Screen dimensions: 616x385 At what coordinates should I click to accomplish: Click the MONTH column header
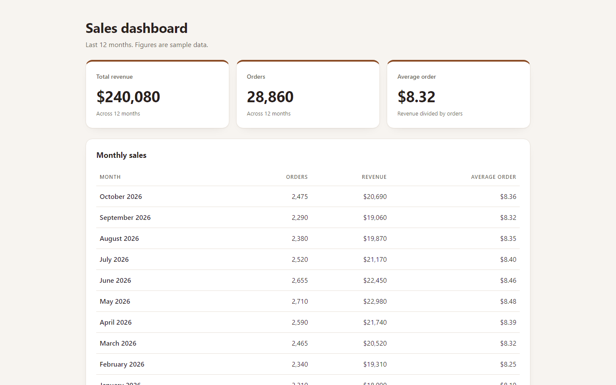tap(110, 177)
